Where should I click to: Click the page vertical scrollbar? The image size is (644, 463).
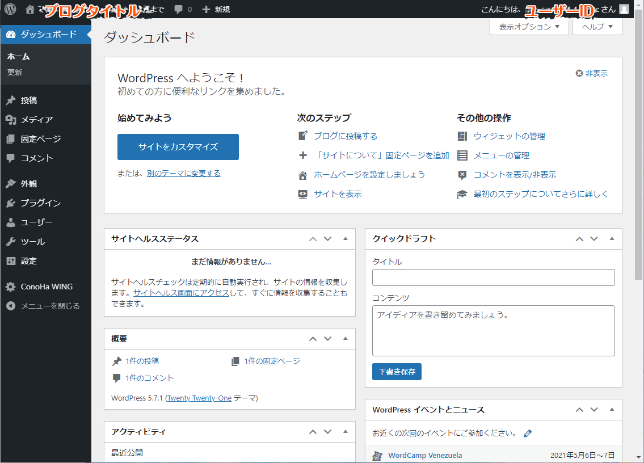[639, 144]
